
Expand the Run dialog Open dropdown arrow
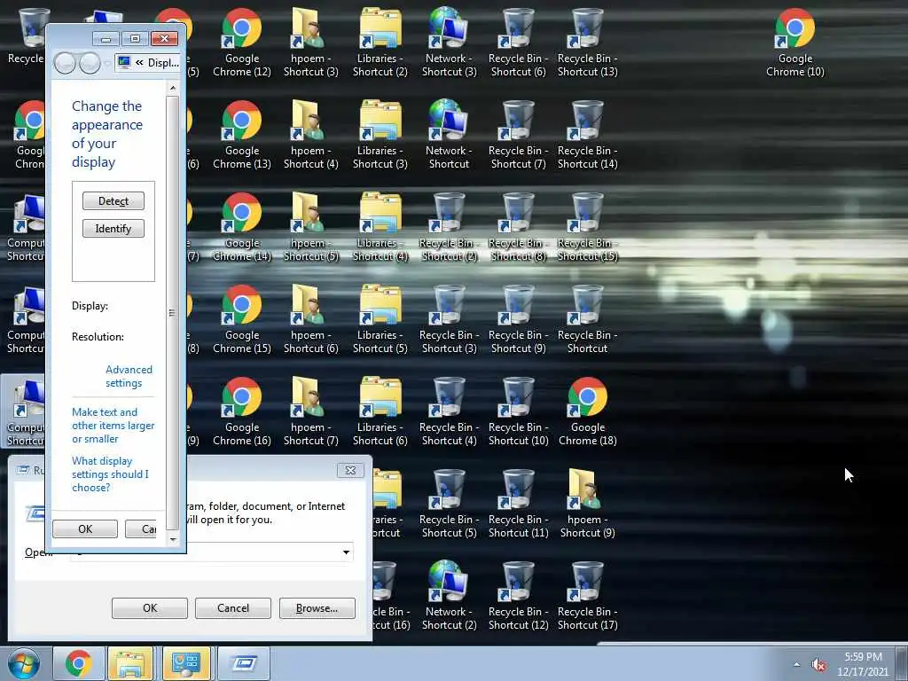point(346,552)
